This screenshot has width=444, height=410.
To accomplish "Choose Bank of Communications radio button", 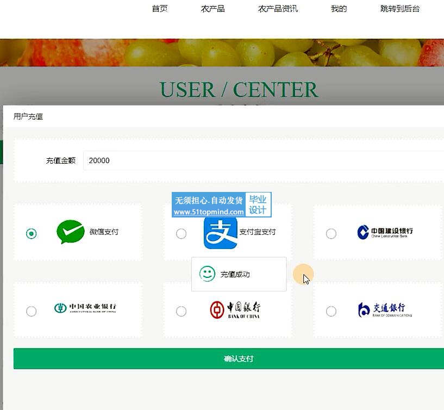I will click(x=331, y=311).
